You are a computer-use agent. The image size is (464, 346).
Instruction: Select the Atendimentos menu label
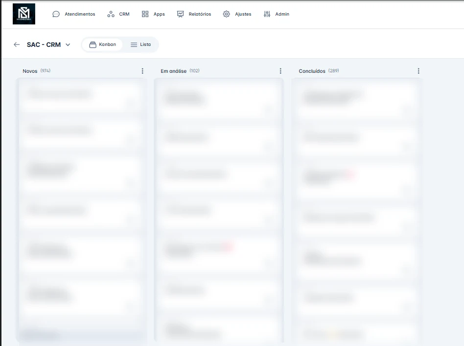[x=80, y=14]
